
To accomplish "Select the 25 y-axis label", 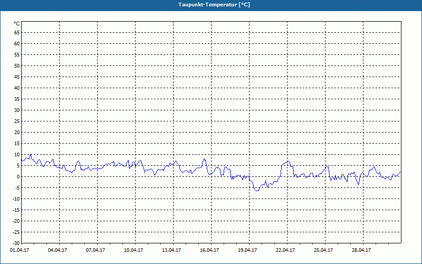I will pos(17,121).
